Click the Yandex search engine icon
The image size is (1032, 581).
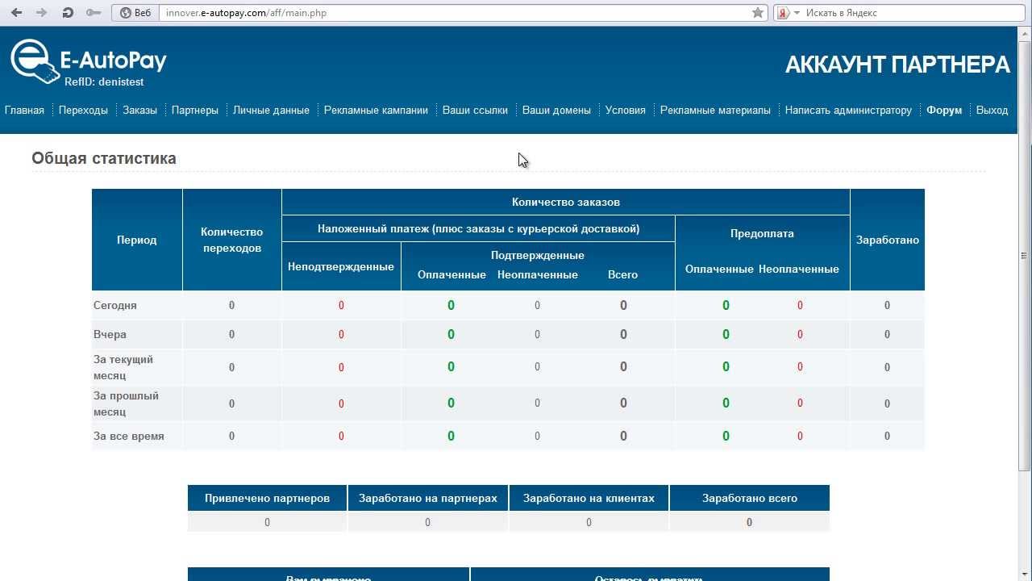point(782,13)
